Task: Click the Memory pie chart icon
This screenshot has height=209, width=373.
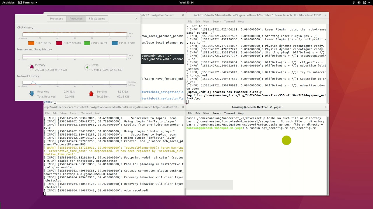Action: click(31, 67)
